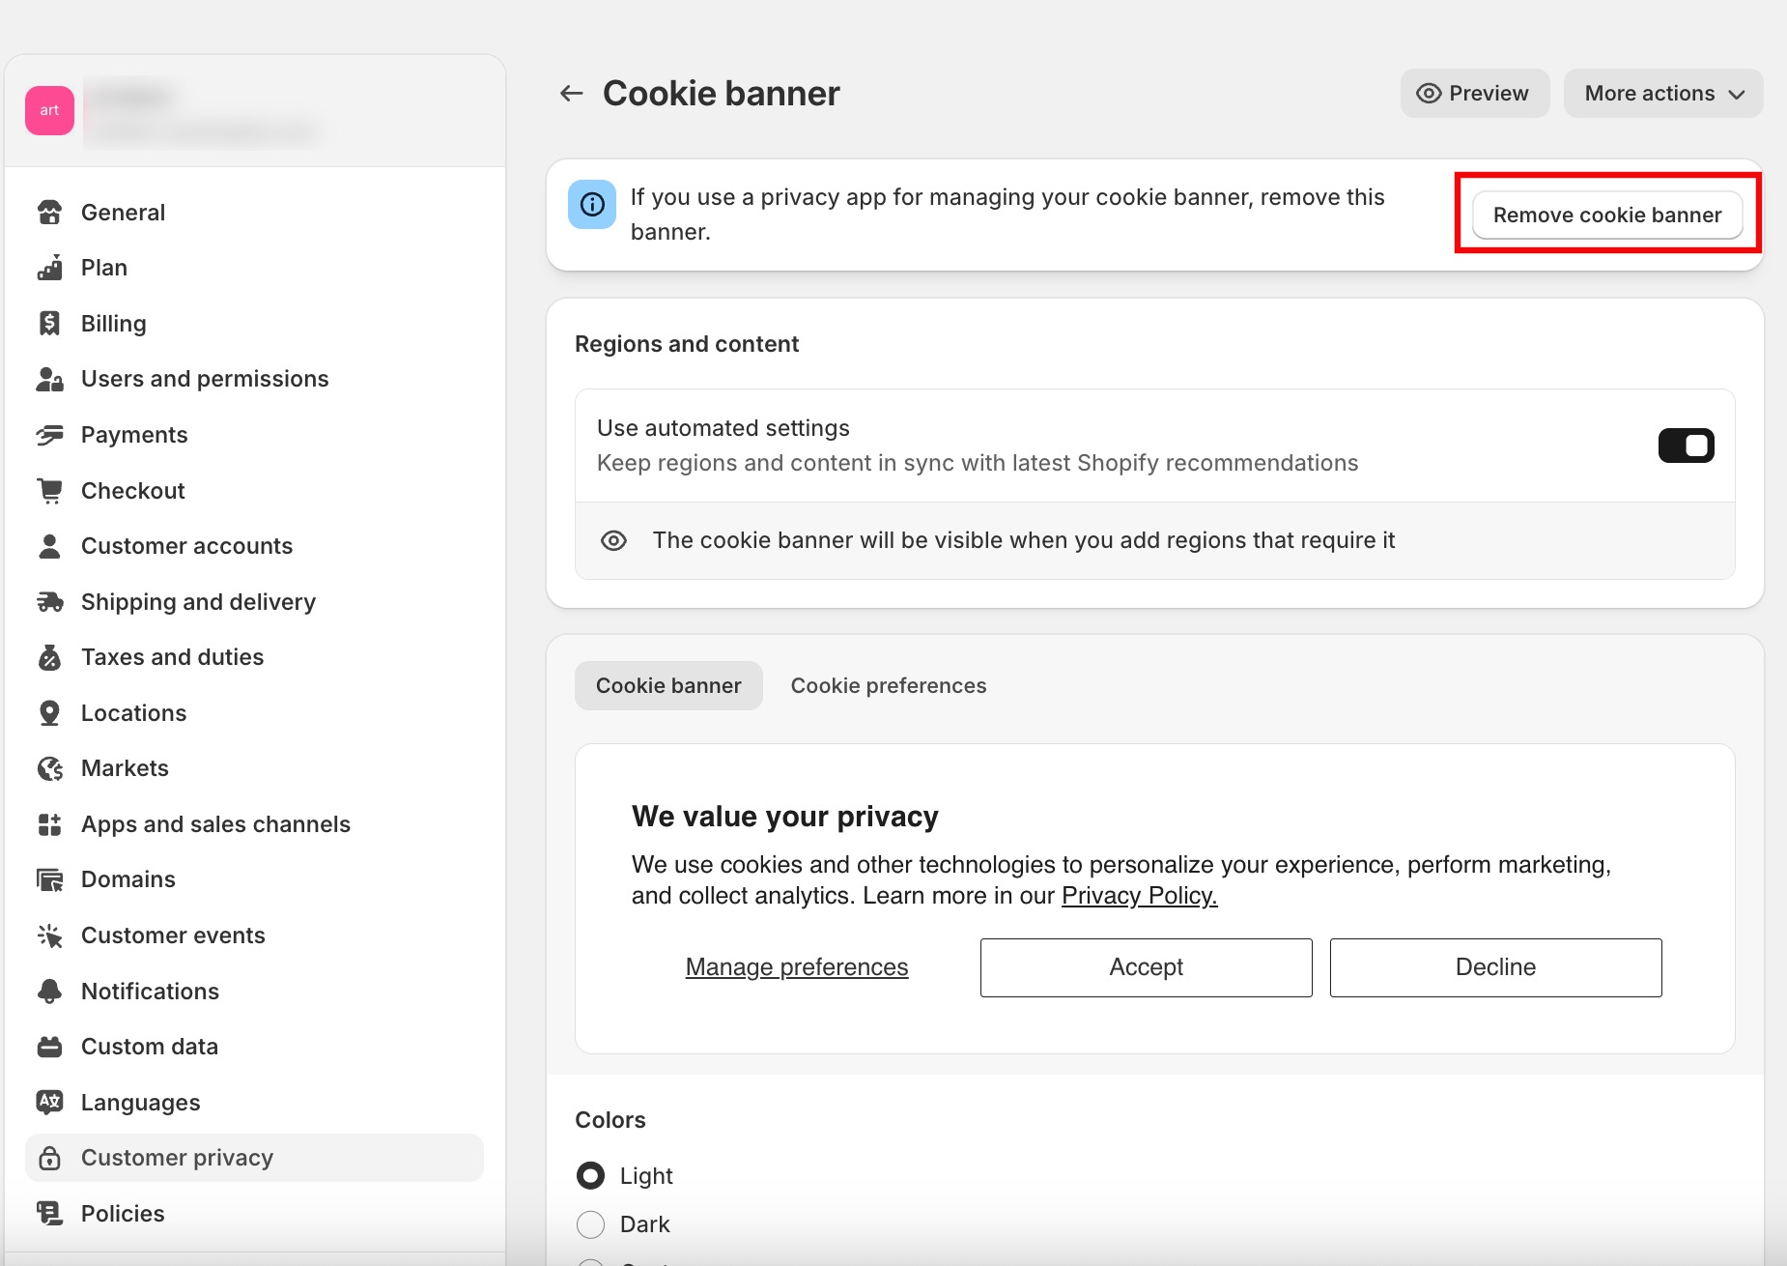This screenshot has height=1266, width=1787.
Task: Open Customer privacy settings in sidebar
Action: click(177, 1158)
